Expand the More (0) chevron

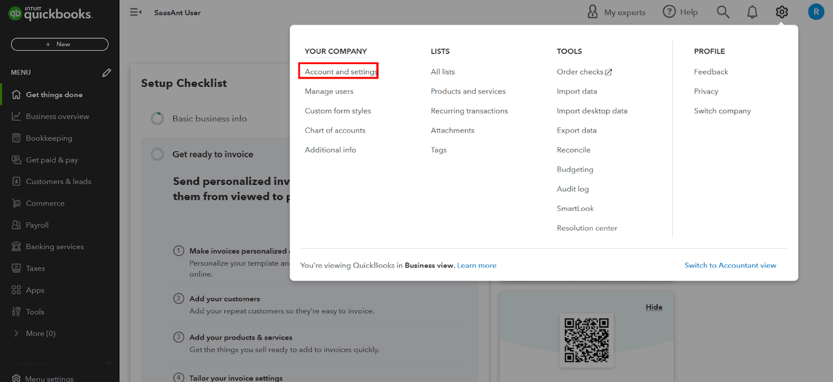pos(16,333)
